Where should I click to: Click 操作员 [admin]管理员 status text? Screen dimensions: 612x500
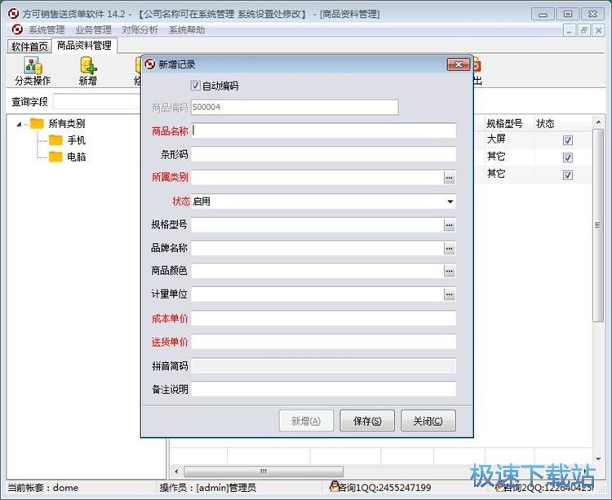tap(207, 488)
